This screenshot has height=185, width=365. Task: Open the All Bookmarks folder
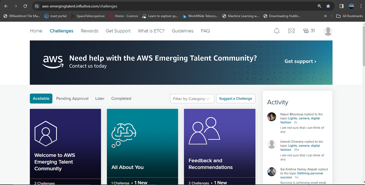350,16
